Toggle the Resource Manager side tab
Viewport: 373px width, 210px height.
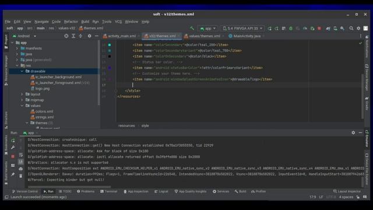point(6,71)
